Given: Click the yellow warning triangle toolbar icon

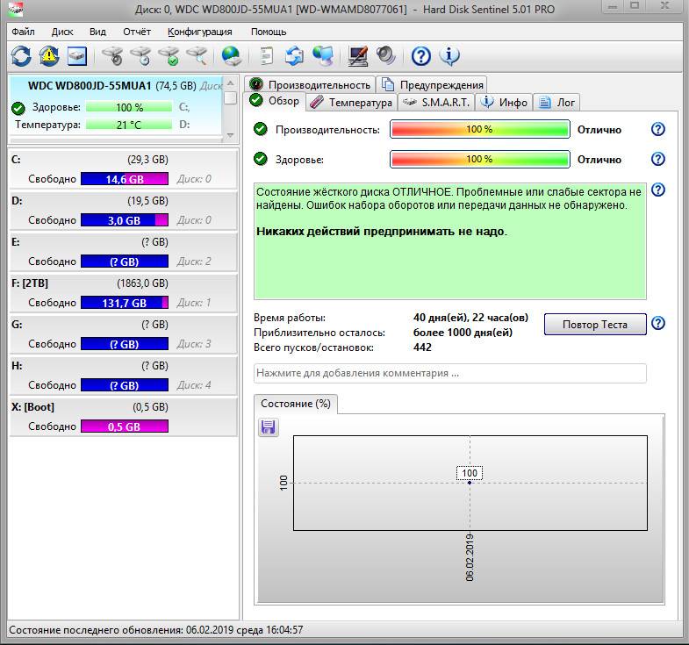Looking at the screenshot, I should click(48, 56).
